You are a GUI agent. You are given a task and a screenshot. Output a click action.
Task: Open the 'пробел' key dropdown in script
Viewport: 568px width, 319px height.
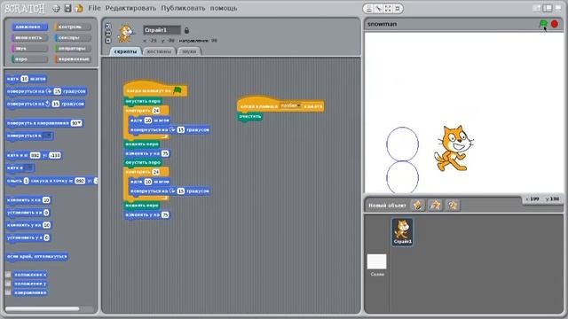(x=291, y=105)
